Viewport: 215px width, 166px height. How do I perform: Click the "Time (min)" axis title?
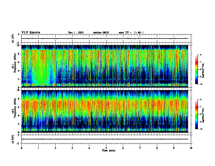[109, 151]
